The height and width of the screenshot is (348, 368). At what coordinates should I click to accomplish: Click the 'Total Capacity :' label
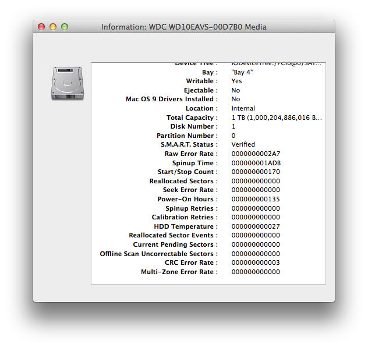pyautogui.click(x=192, y=118)
